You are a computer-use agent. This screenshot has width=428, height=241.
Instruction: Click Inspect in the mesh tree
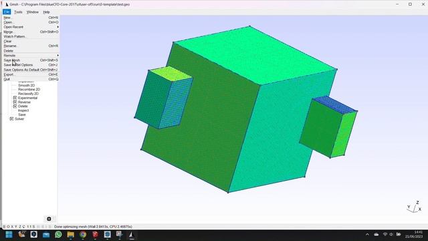[x=23, y=110]
